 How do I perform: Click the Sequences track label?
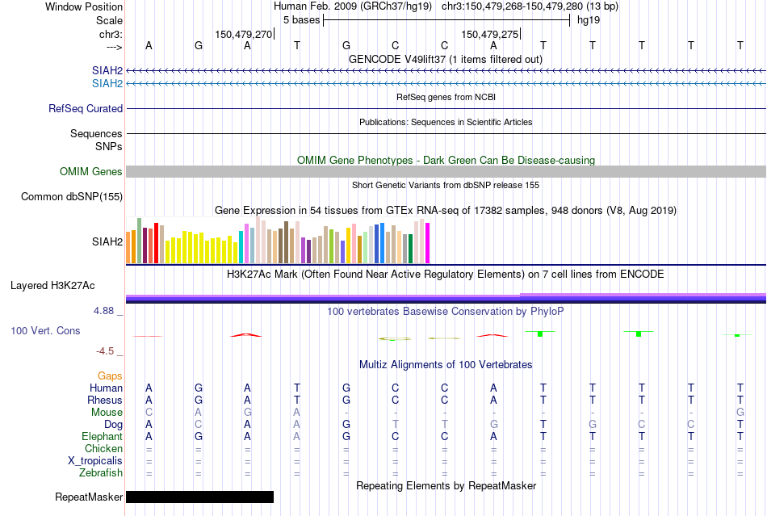[96, 133]
